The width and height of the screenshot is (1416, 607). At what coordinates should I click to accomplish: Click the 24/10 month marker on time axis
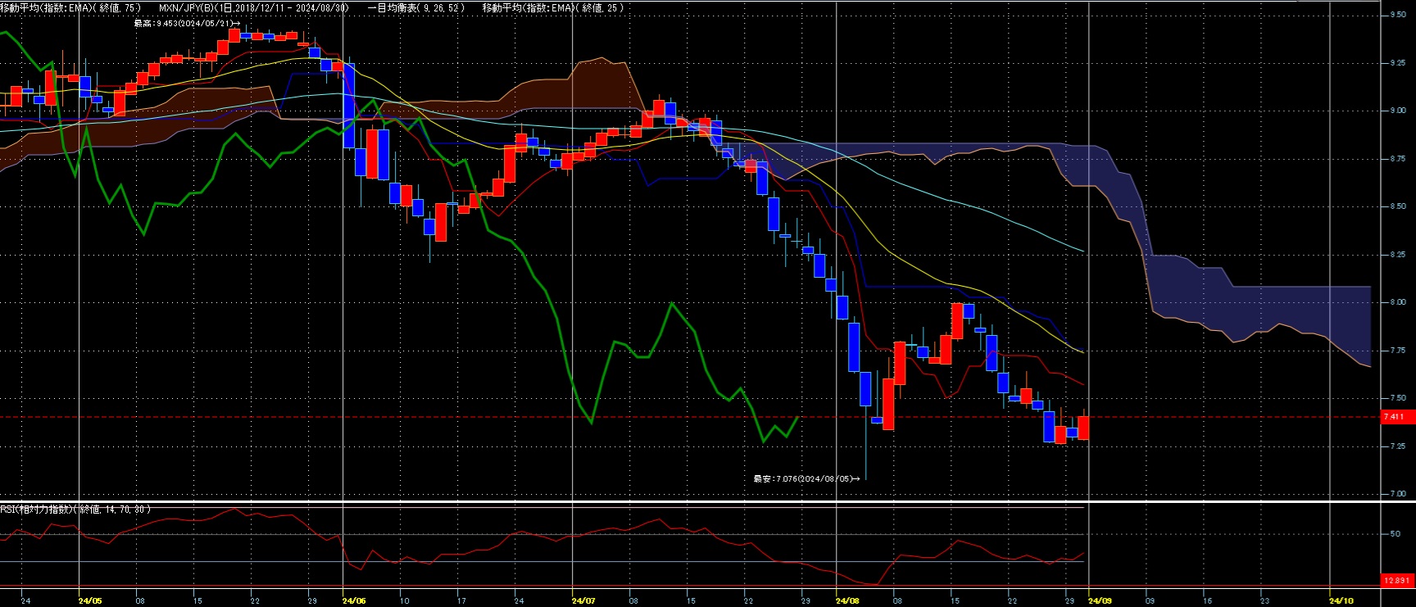click(1341, 600)
